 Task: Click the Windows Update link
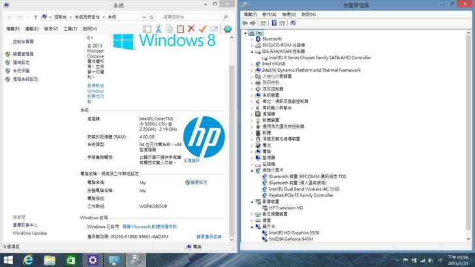pyautogui.click(x=29, y=233)
